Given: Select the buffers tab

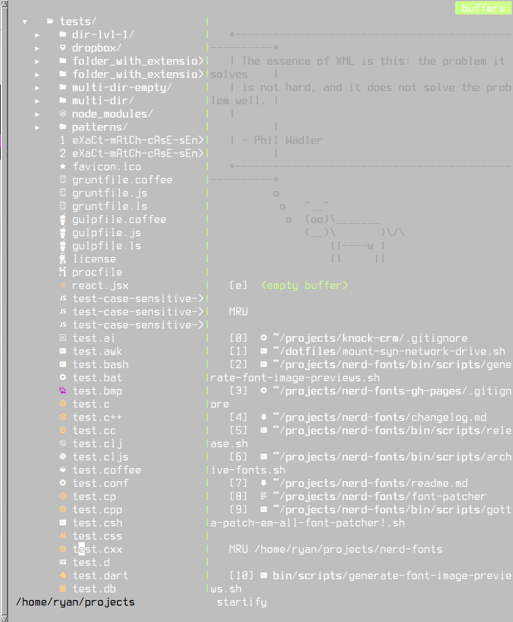Looking at the screenshot, I should click(483, 8).
